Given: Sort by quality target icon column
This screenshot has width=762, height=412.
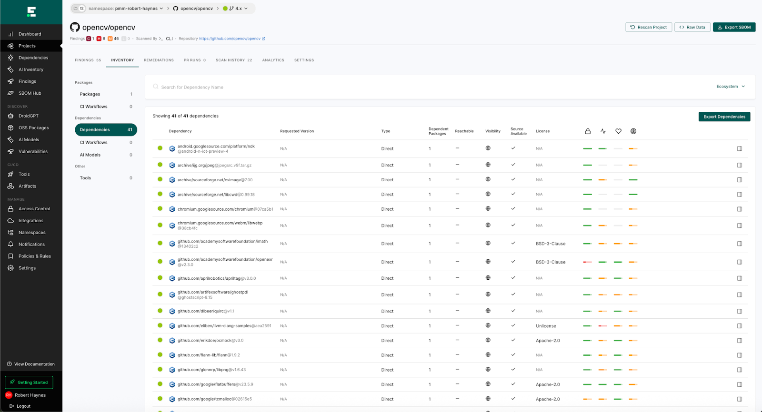Looking at the screenshot, I should [x=633, y=131].
